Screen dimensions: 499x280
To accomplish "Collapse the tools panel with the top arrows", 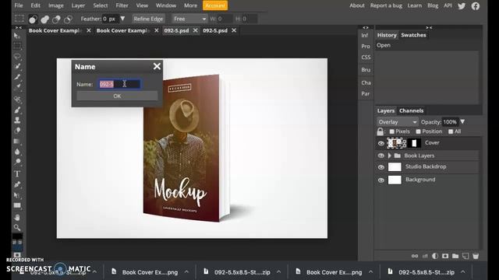I will click(x=19, y=28).
